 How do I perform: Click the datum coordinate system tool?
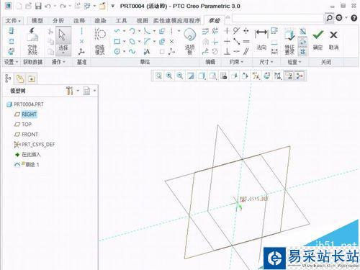(81, 51)
